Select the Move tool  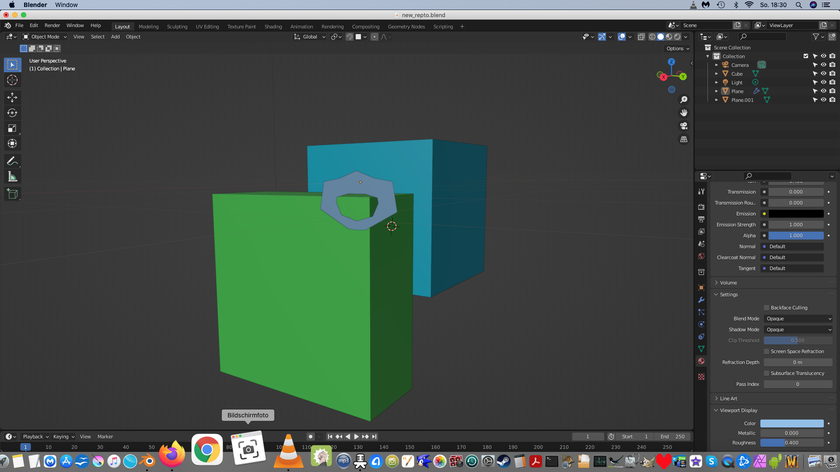click(12, 97)
